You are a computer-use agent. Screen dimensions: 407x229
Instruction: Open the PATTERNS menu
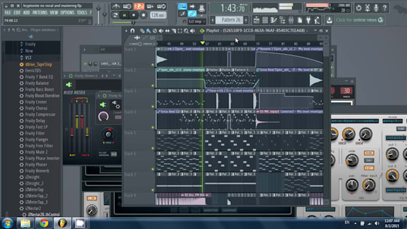pyautogui.click(x=40, y=13)
